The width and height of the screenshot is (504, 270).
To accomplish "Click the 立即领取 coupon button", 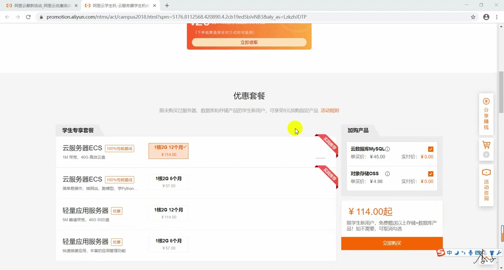I will [x=249, y=42].
